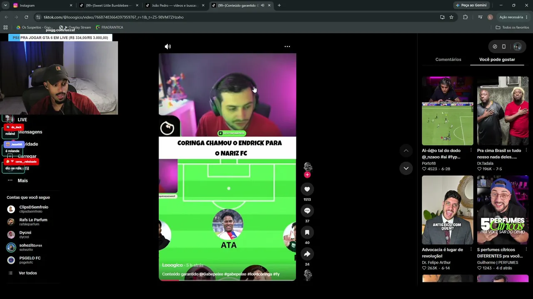Screen dimensions: 533x299
Task: Open the Chrome profile L avatar
Action: click(x=490, y=17)
